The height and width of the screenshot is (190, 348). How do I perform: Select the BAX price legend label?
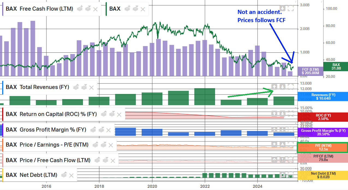115,9
